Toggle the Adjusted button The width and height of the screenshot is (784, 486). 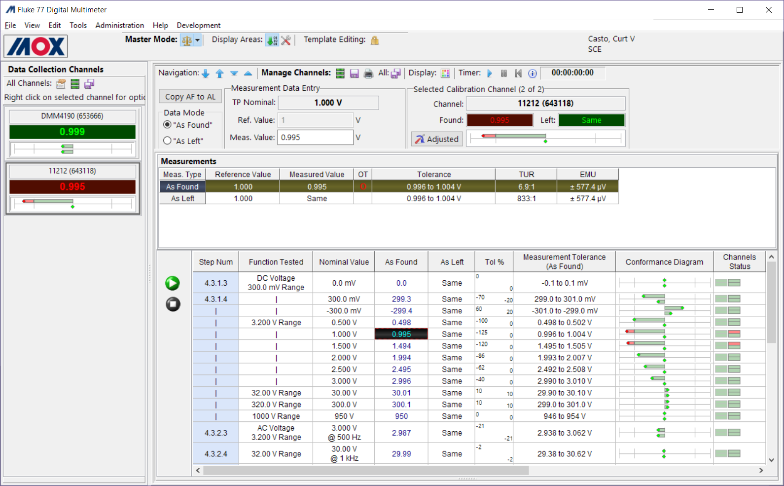coord(437,139)
